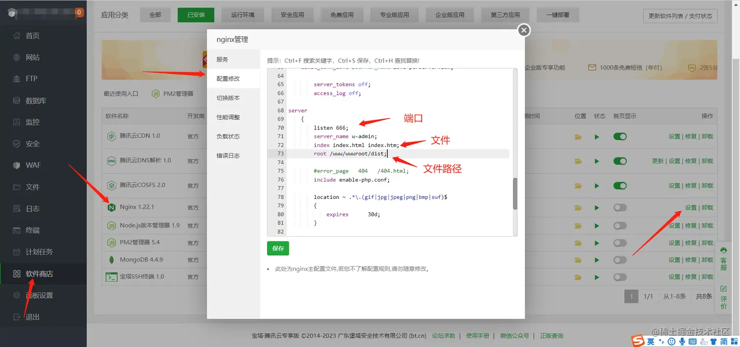The image size is (740, 347).
Task: Open the MongoDB 4.4.9 row folder icon
Action: pos(578,260)
